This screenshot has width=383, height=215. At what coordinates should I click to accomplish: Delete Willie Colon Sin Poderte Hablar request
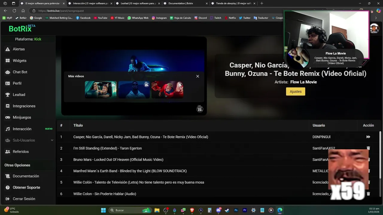pyautogui.click(x=368, y=194)
